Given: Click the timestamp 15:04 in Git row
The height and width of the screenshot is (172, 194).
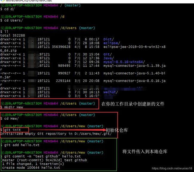Looking at the screenshot, I should [94, 55].
